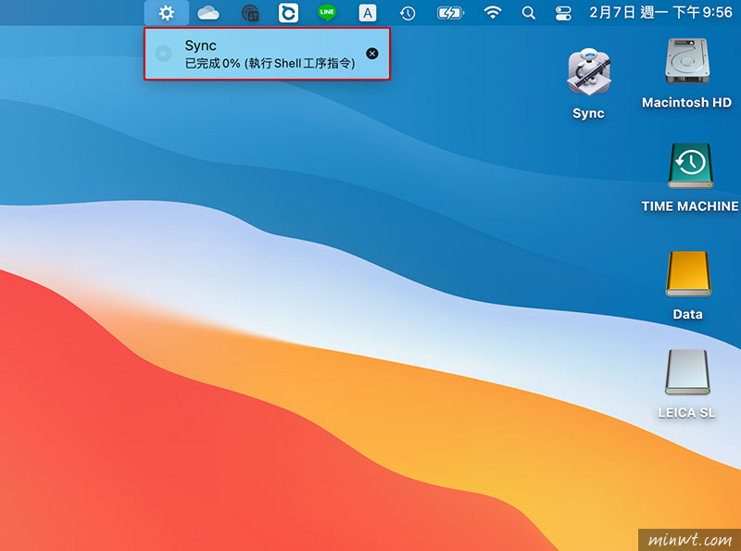
Task: Open the Wi-Fi menu
Action: tap(493, 13)
